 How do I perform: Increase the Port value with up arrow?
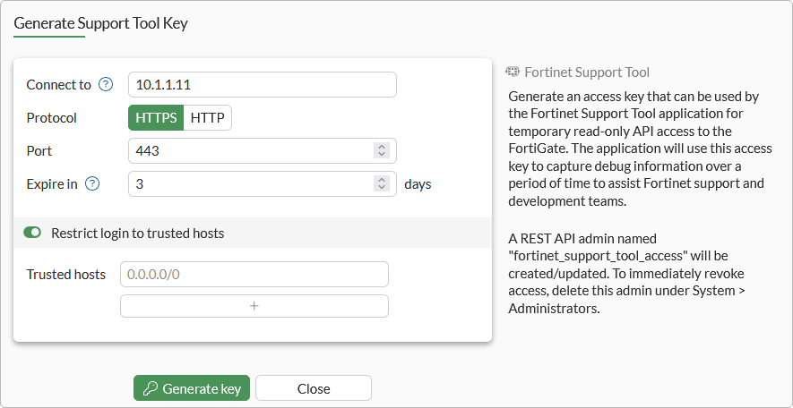click(382, 147)
